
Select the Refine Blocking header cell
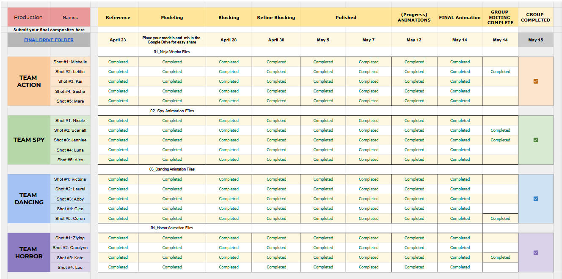276,17
